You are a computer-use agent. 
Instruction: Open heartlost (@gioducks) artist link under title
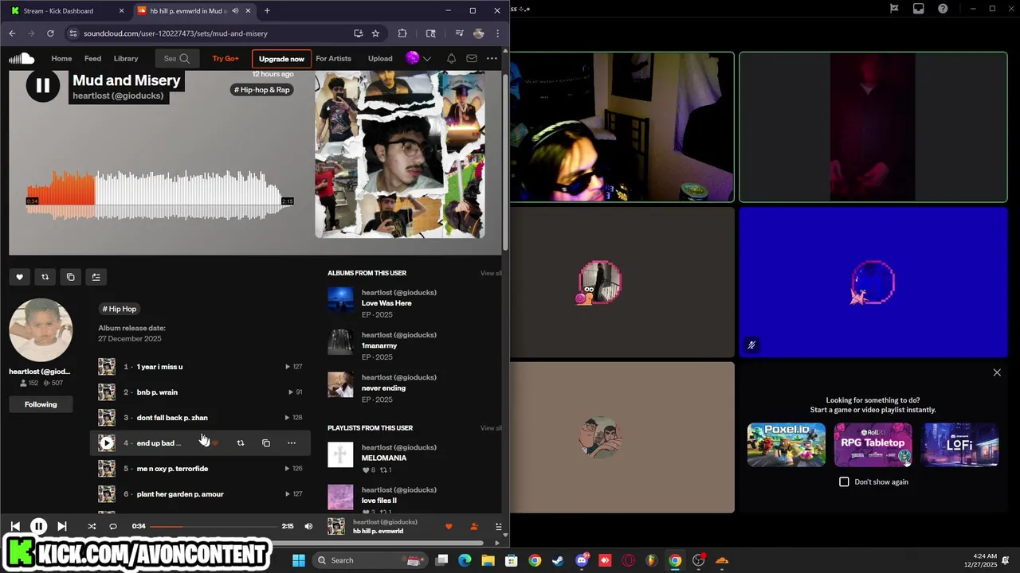point(118,95)
